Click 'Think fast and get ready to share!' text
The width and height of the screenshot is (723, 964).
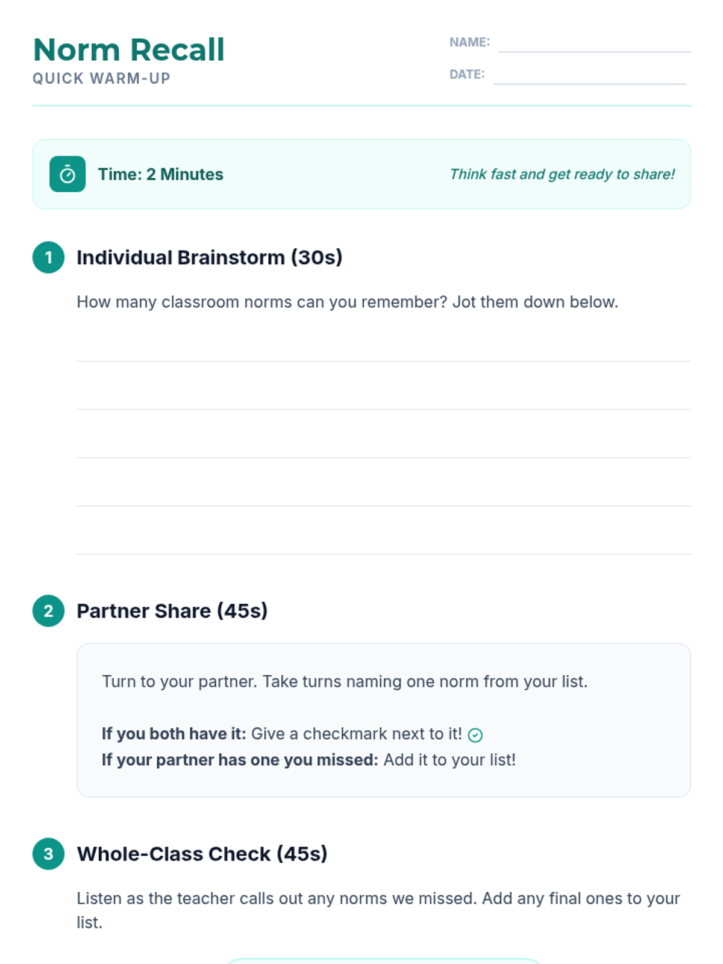(562, 174)
